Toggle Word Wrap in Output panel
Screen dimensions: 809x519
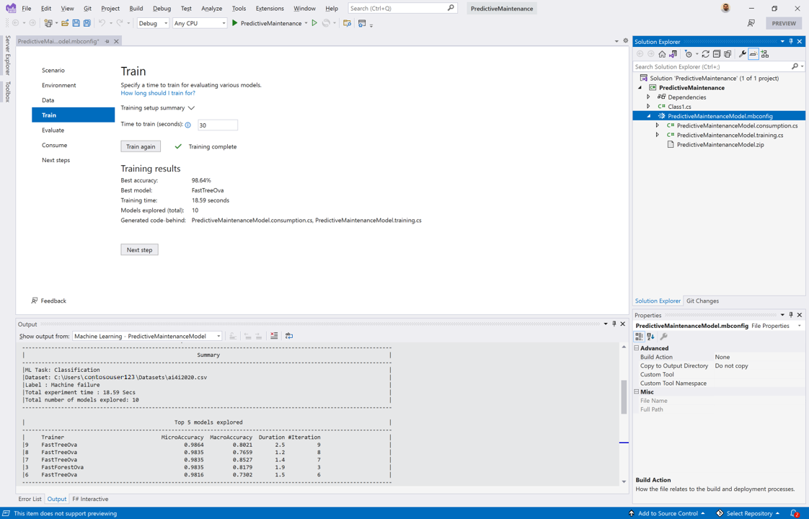tap(289, 336)
